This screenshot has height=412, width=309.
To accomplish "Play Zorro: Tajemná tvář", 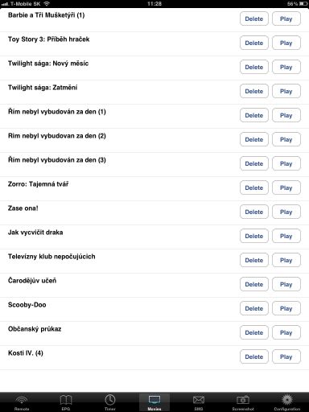I will [286, 187].
